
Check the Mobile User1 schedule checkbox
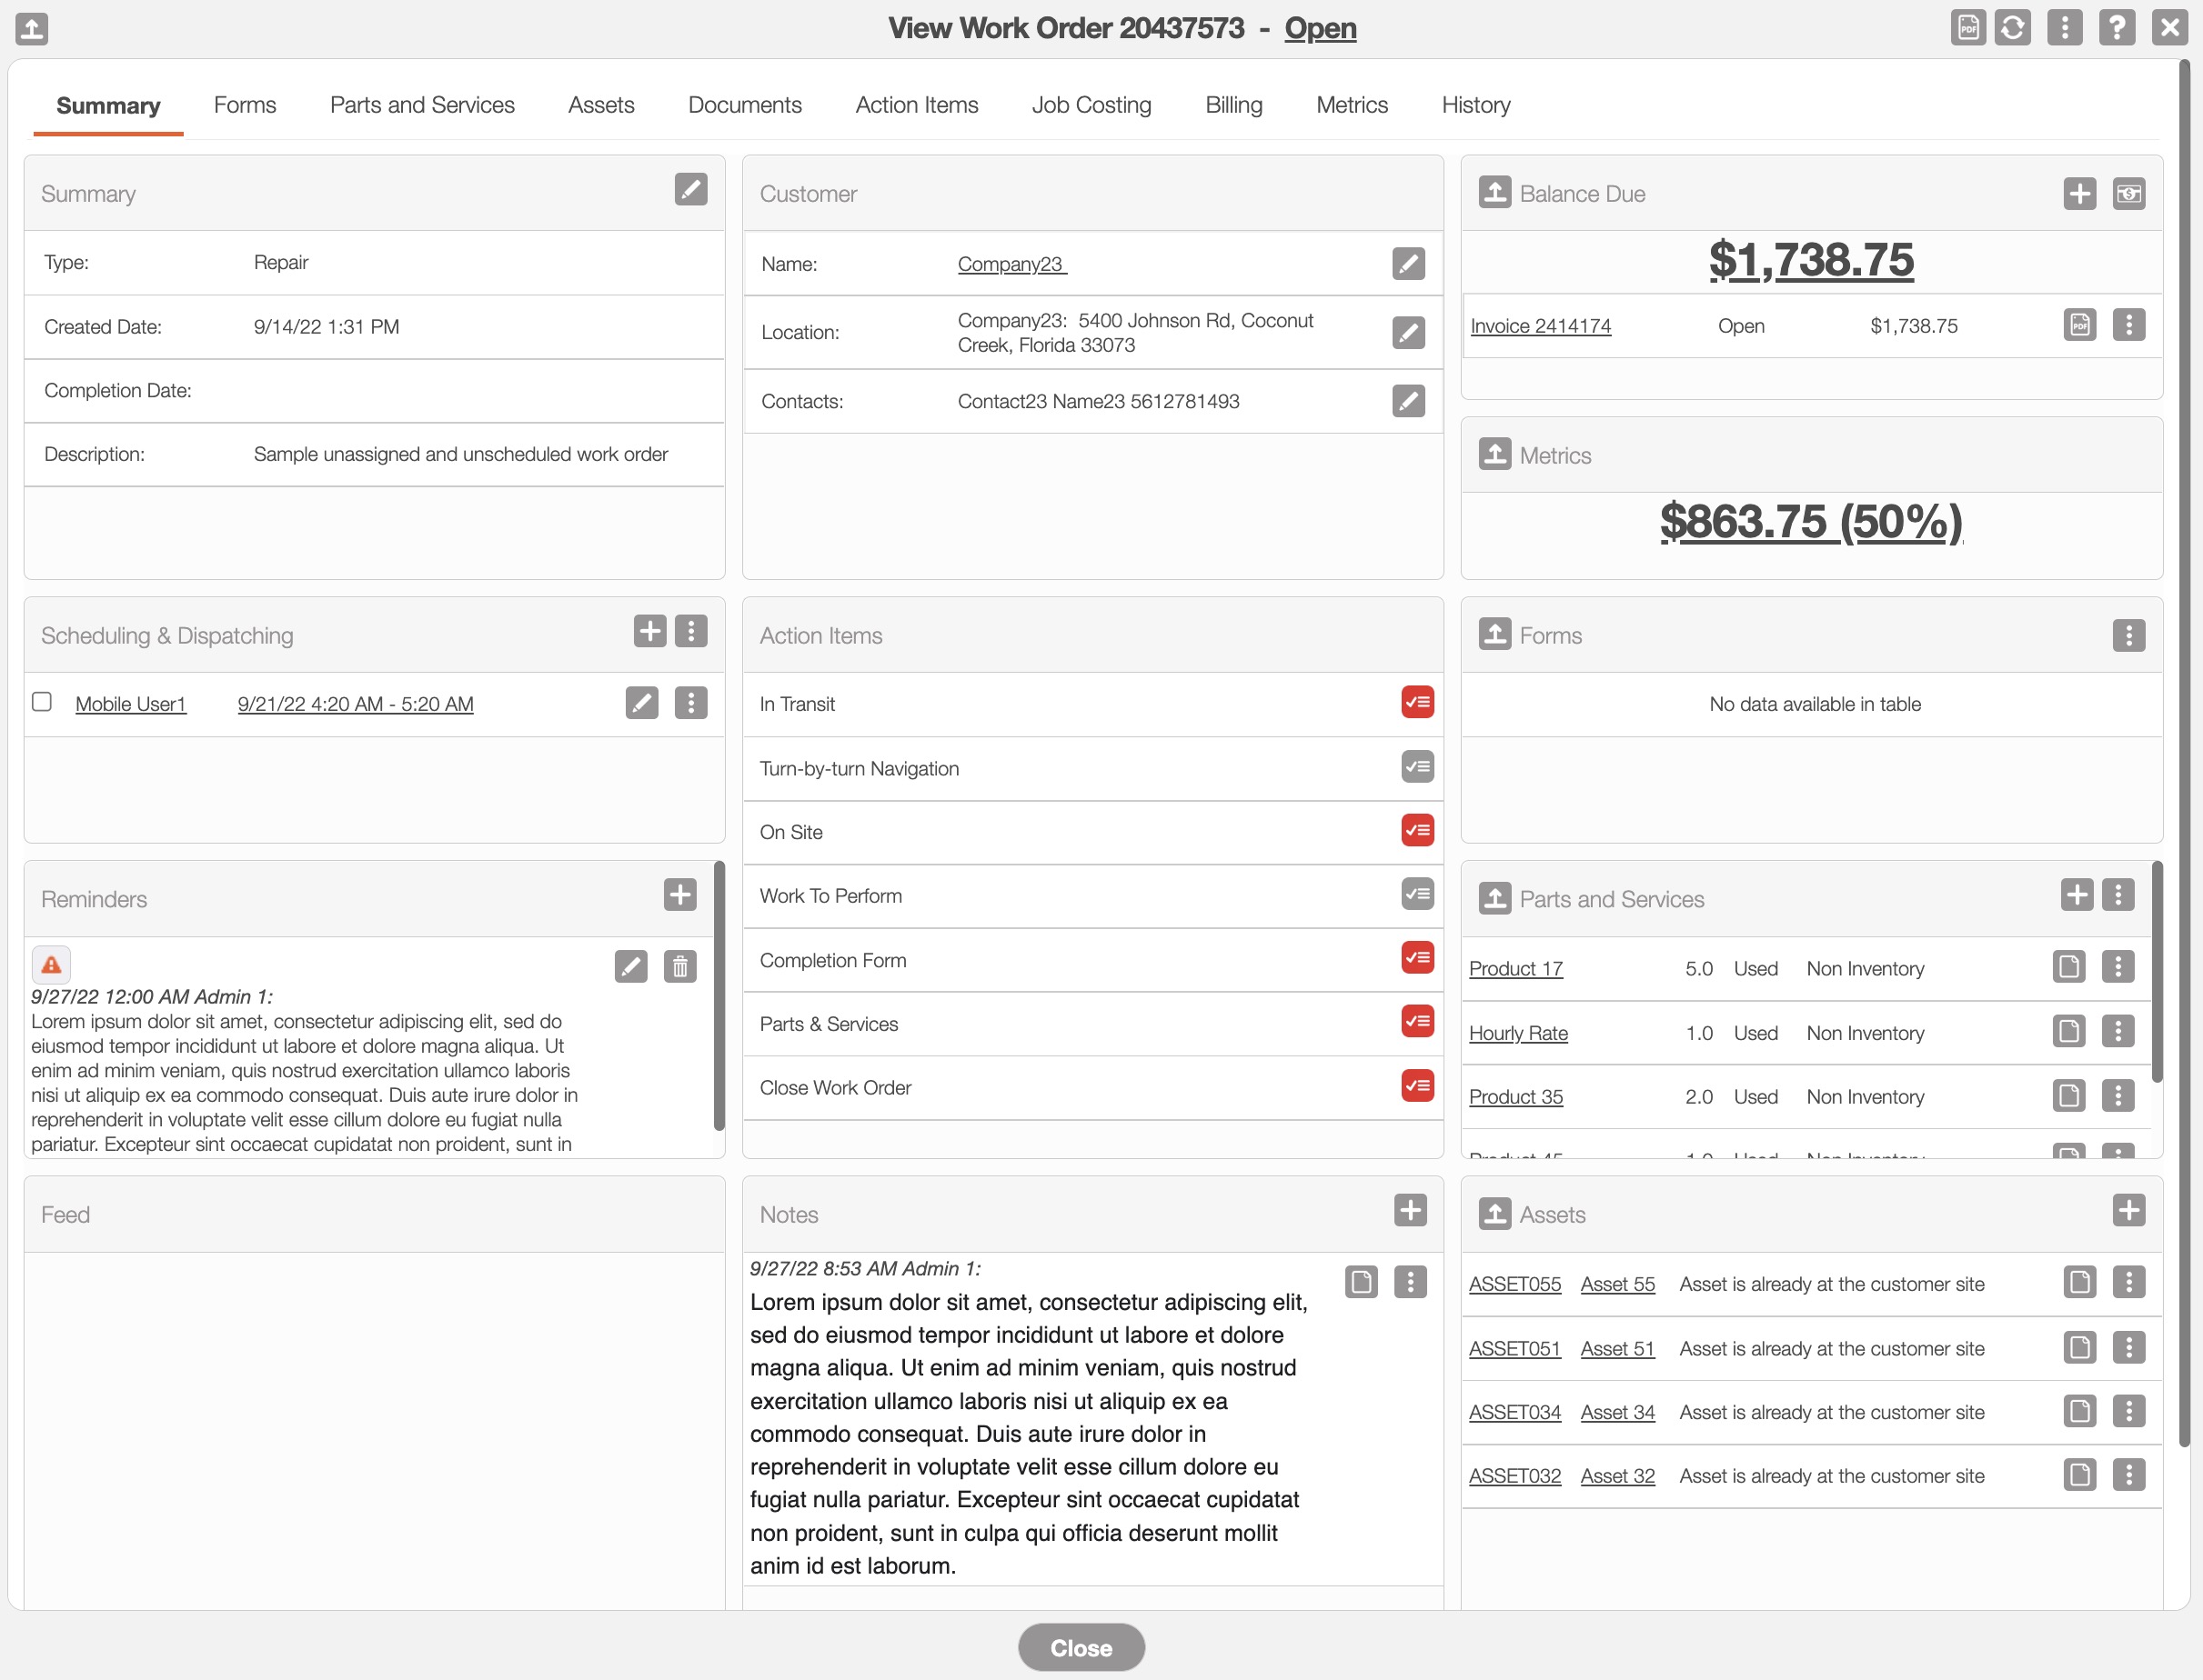point(42,702)
